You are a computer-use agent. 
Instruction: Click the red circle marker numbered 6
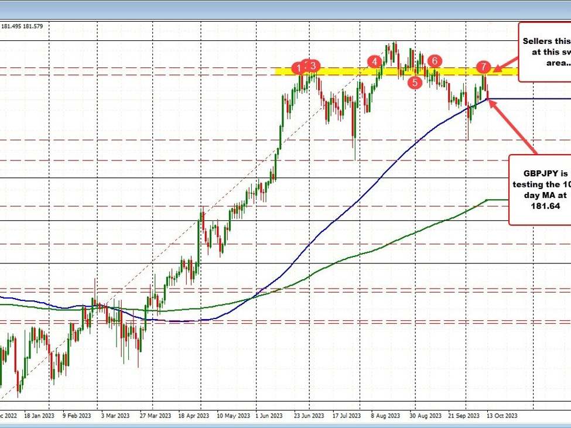click(434, 61)
